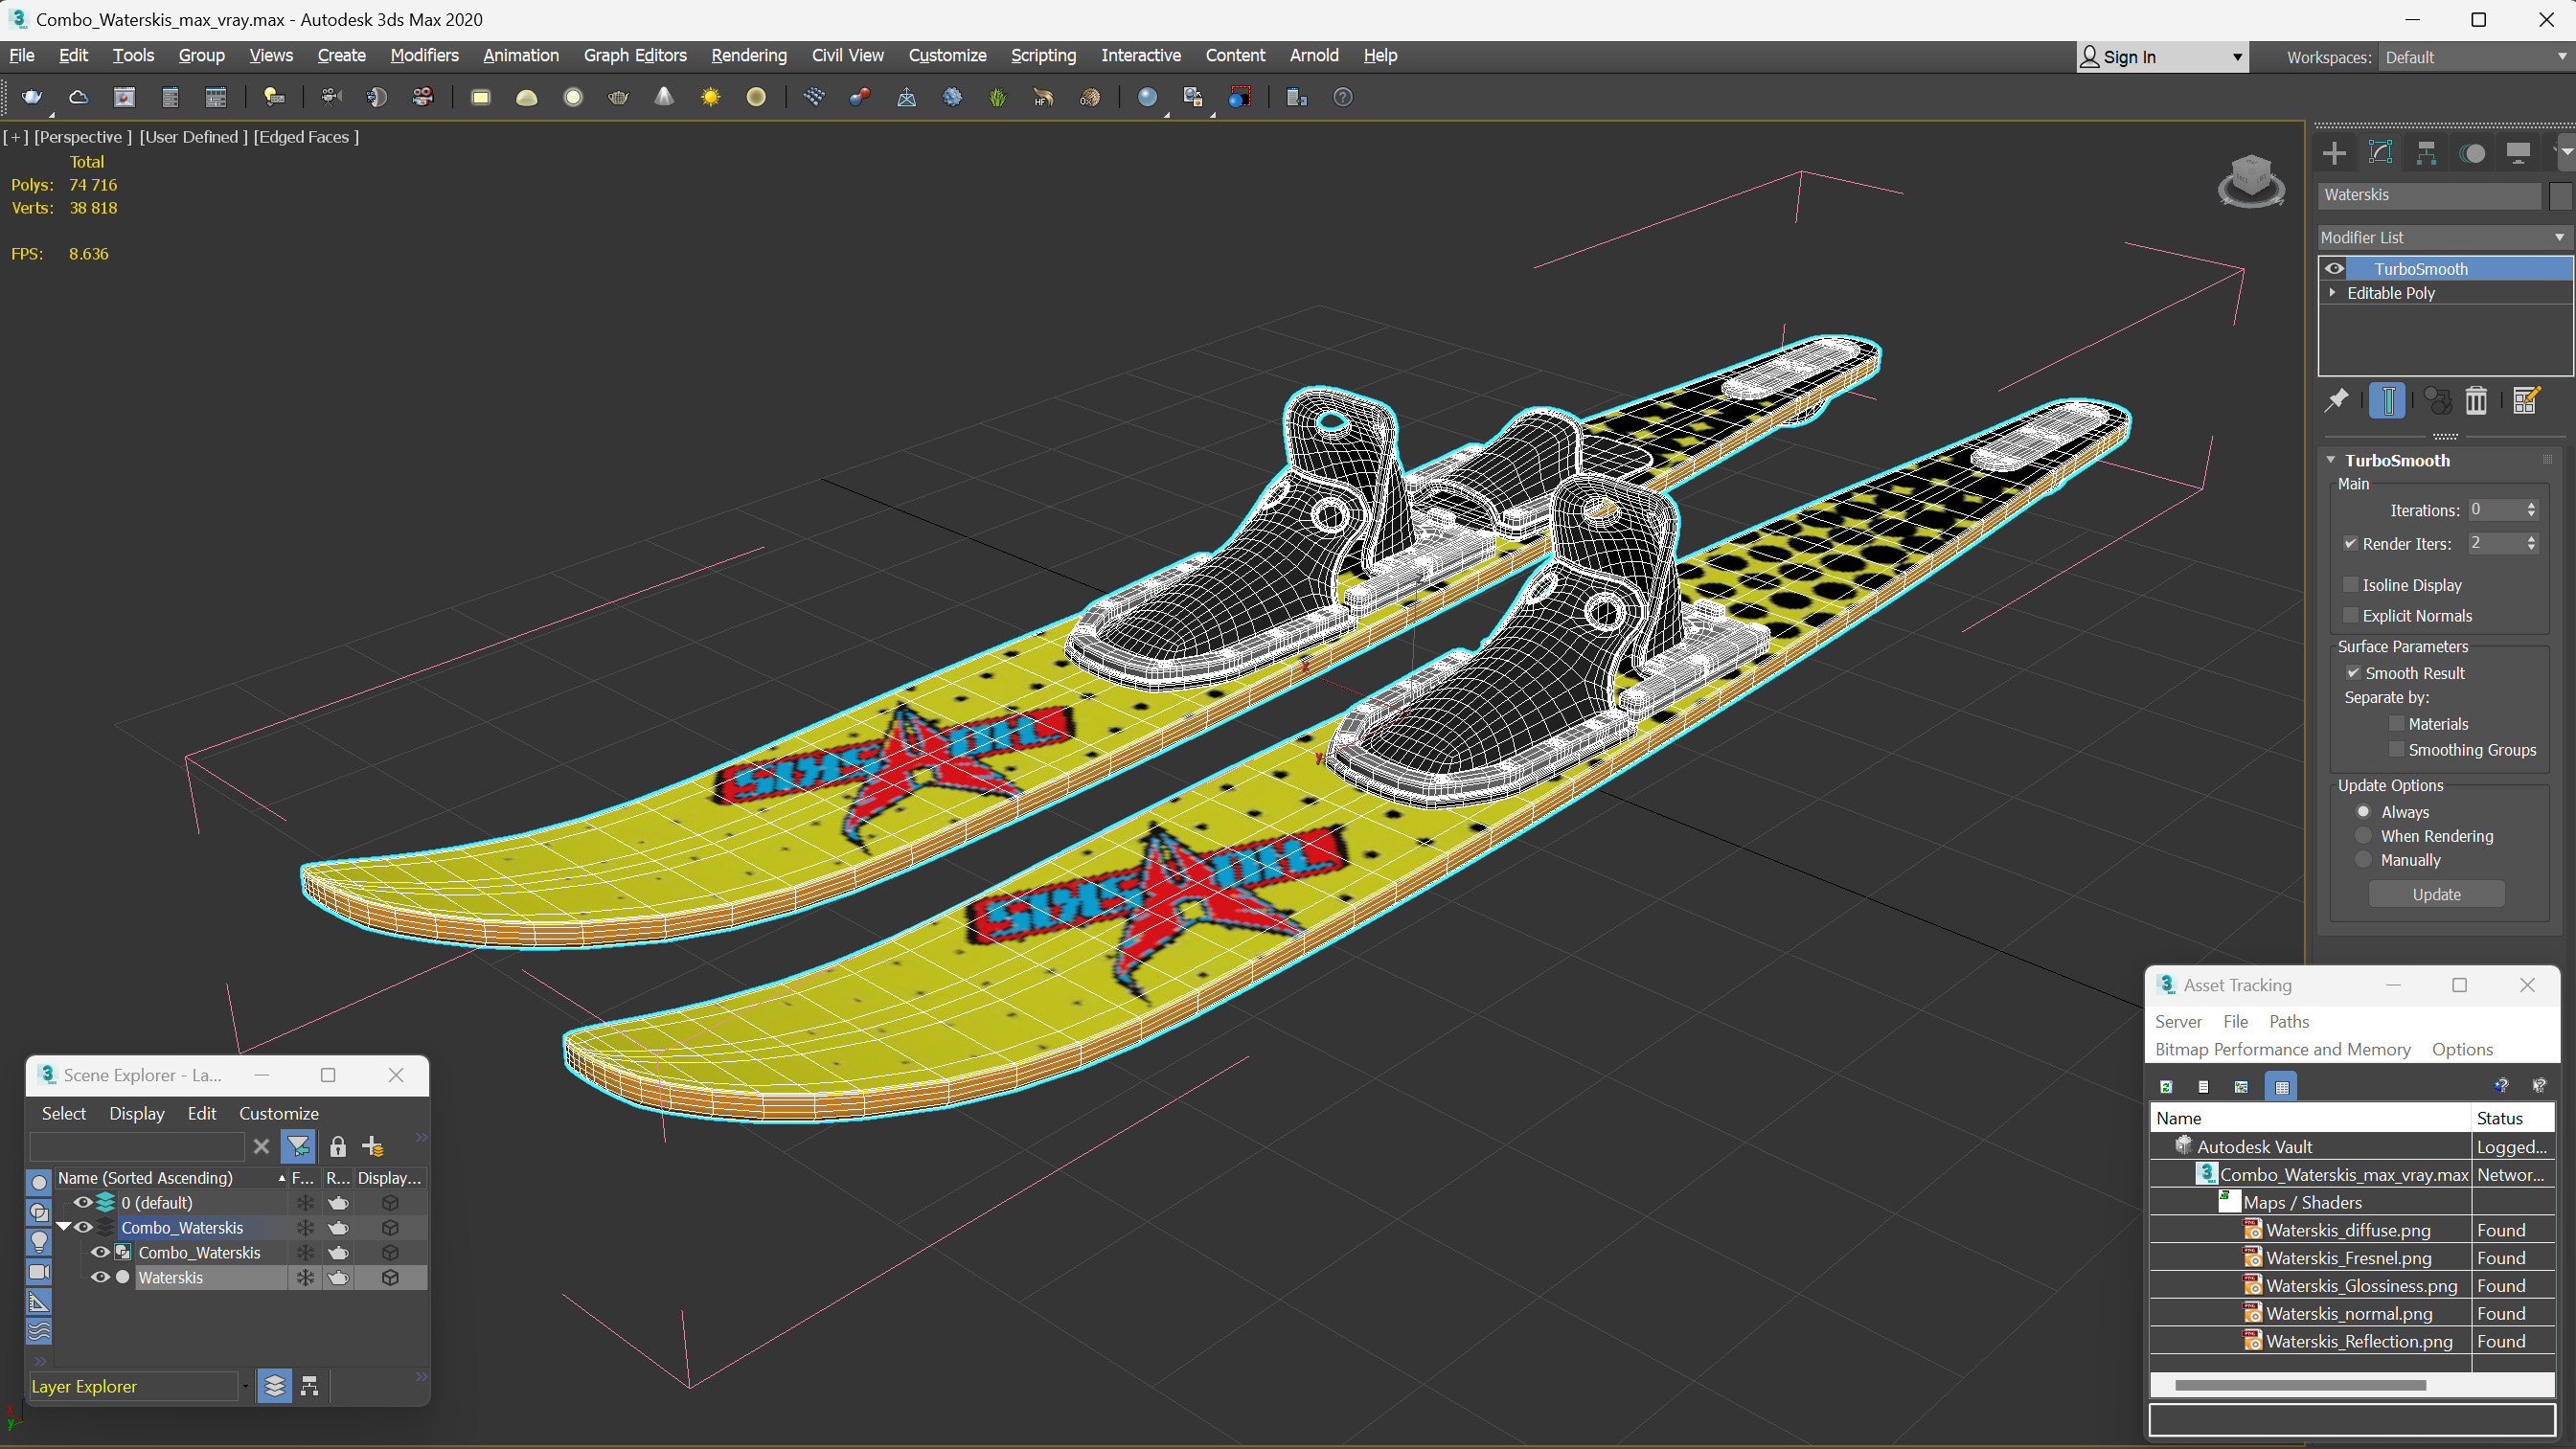Click the ViewCube in the viewport
The height and width of the screenshot is (1449, 2576).
(x=2250, y=181)
